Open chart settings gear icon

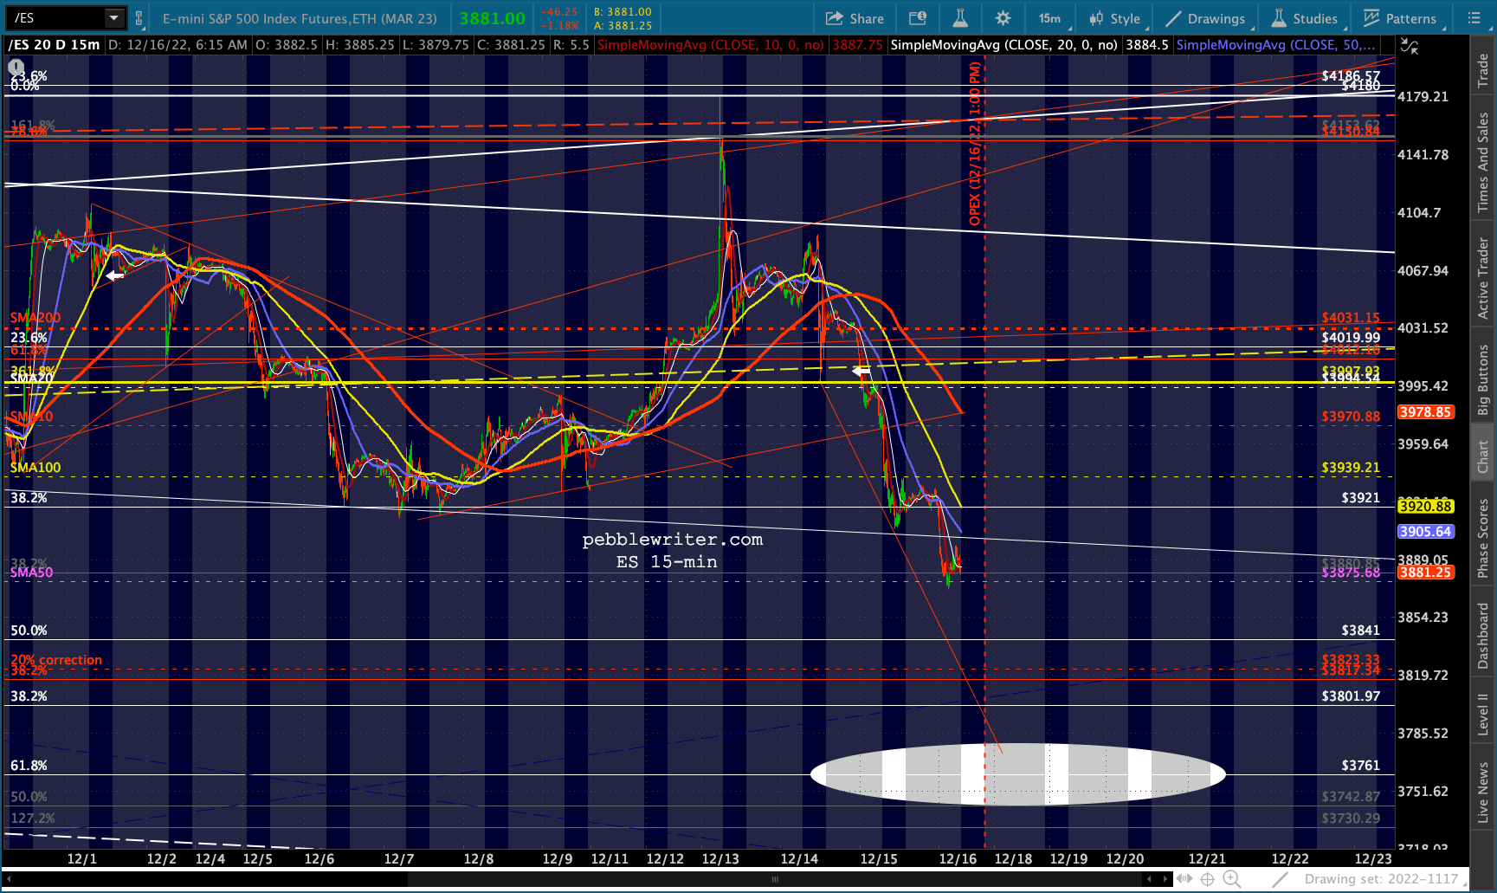tap(1003, 18)
